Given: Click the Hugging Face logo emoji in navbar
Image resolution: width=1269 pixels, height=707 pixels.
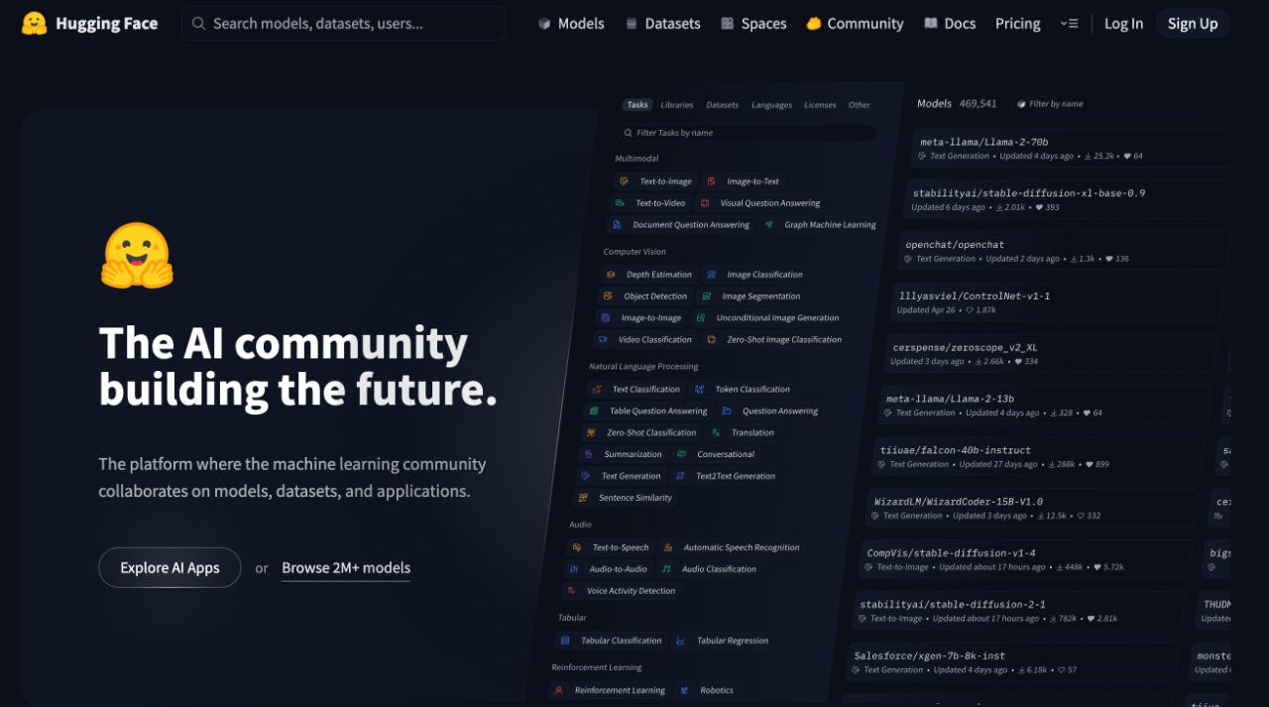Looking at the screenshot, I should pyautogui.click(x=35, y=24).
